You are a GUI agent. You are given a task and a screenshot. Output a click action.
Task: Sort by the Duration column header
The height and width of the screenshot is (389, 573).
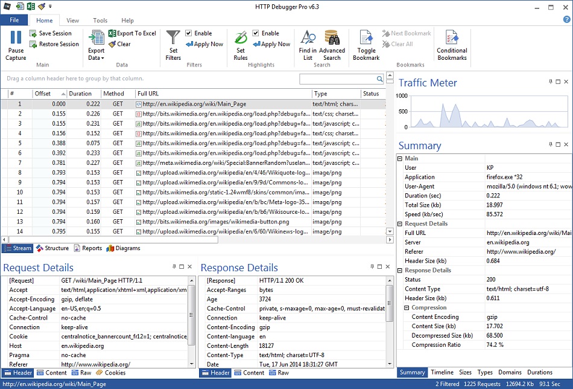(84, 94)
